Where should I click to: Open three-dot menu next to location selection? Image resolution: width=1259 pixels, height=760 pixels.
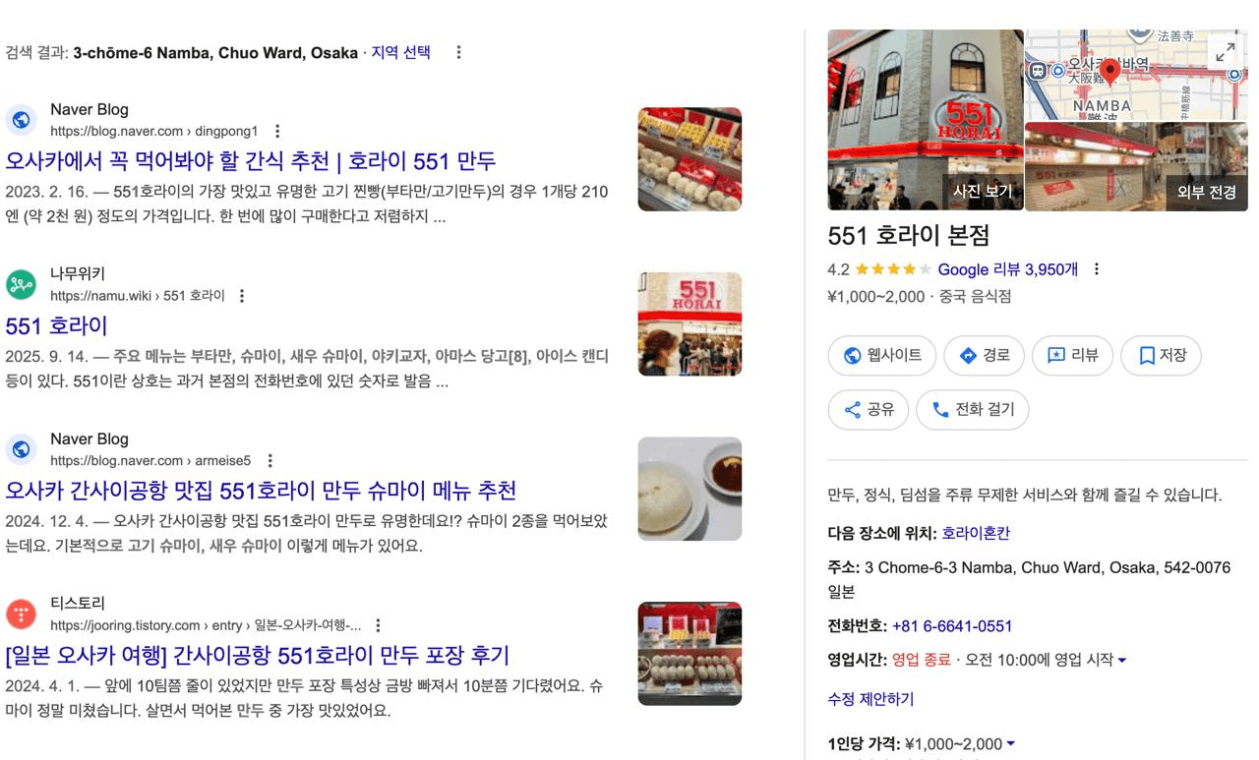pyautogui.click(x=458, y=52)
